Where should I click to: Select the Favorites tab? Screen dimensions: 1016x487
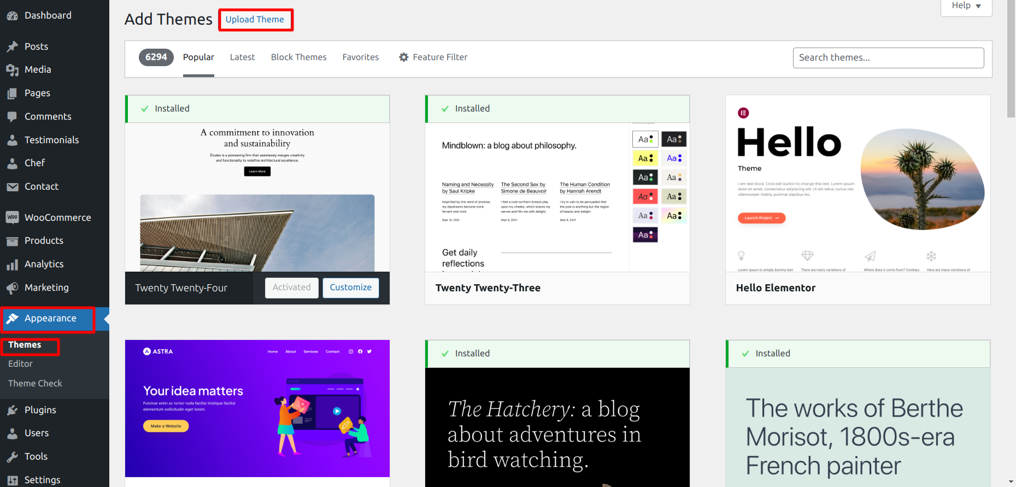point(360,57)
